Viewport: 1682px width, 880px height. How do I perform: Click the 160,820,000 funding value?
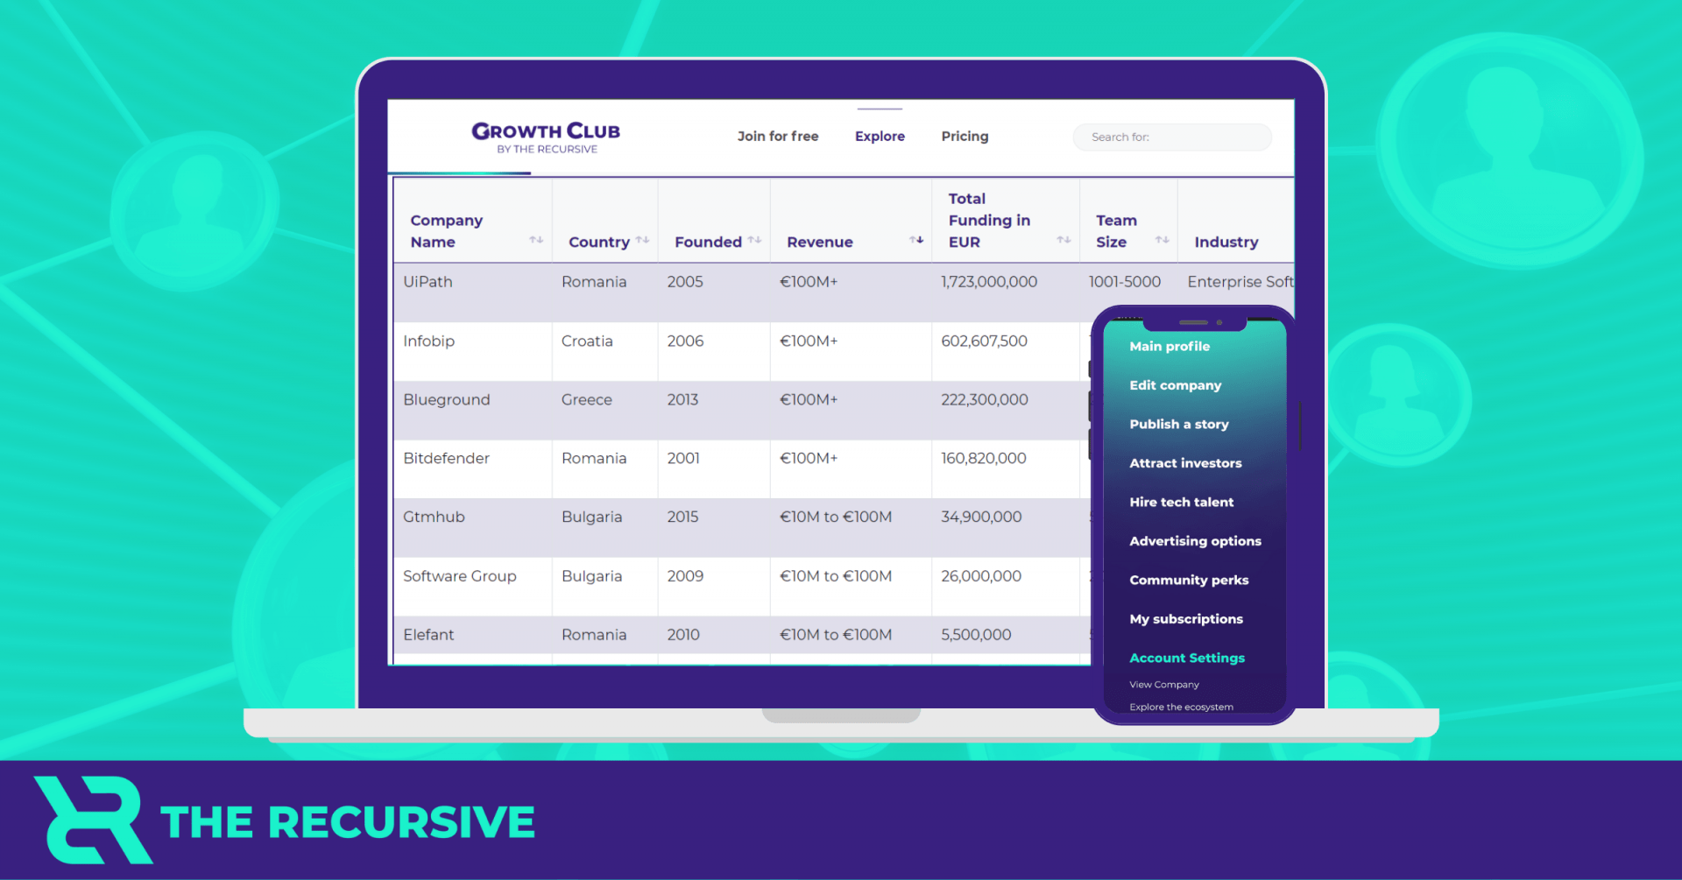(x=984, y=458)
